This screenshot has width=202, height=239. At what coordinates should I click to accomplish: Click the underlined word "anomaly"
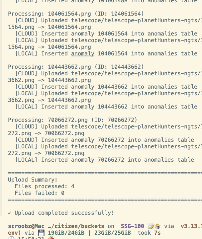click(x=83, y=53)
